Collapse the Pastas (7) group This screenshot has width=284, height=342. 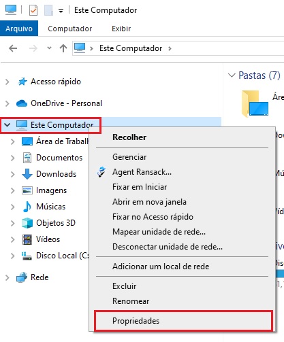(232, 75)
